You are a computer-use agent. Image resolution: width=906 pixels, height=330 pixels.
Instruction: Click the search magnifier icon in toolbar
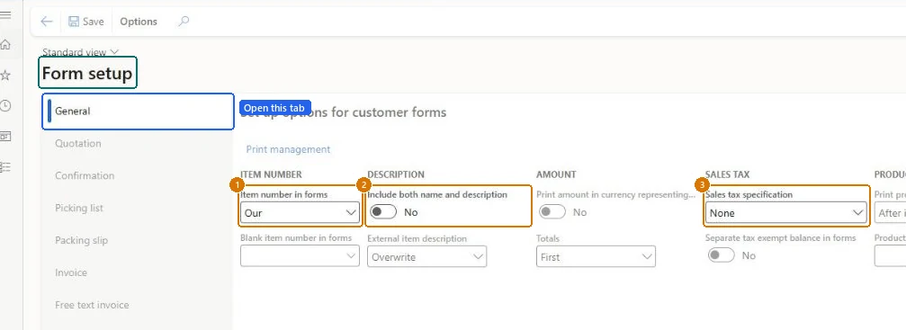tap(184, 22)
